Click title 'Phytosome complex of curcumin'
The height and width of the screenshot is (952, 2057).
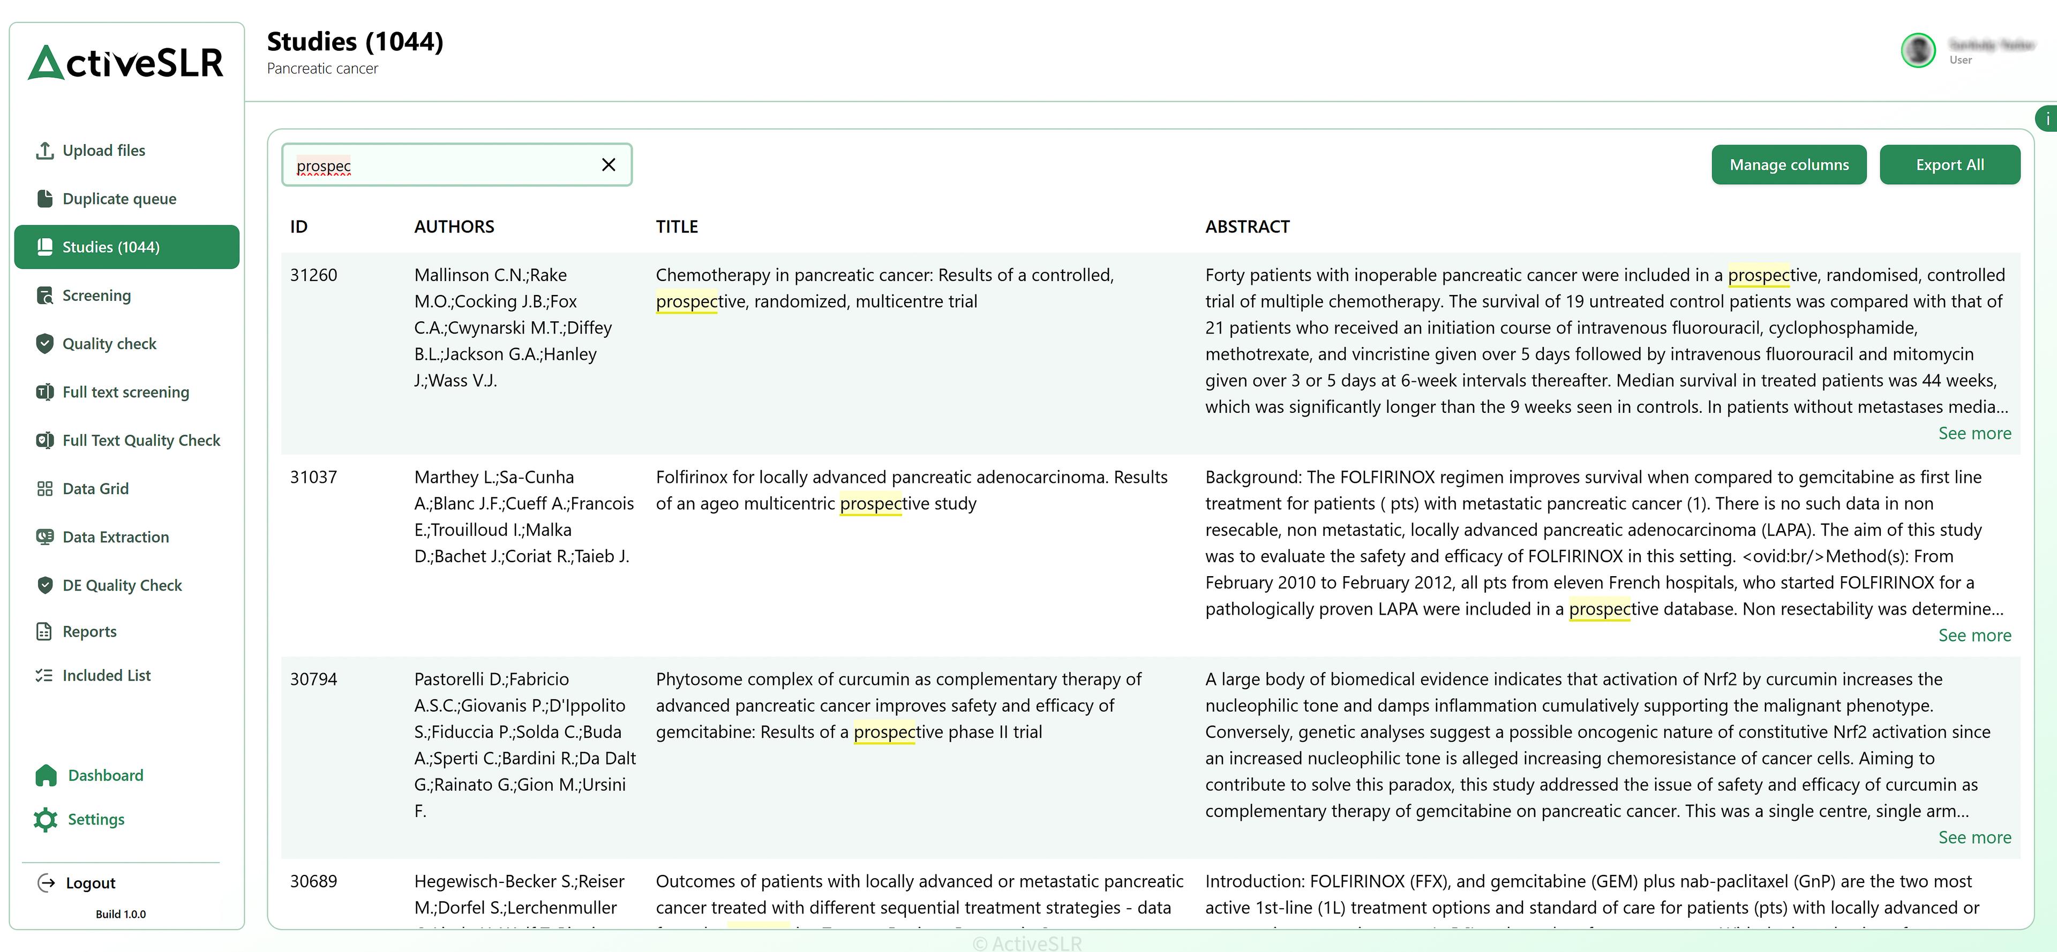898,705
